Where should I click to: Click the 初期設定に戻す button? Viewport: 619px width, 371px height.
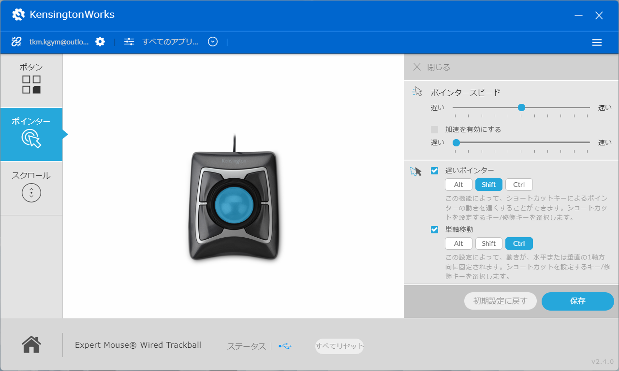coord(500,301)
